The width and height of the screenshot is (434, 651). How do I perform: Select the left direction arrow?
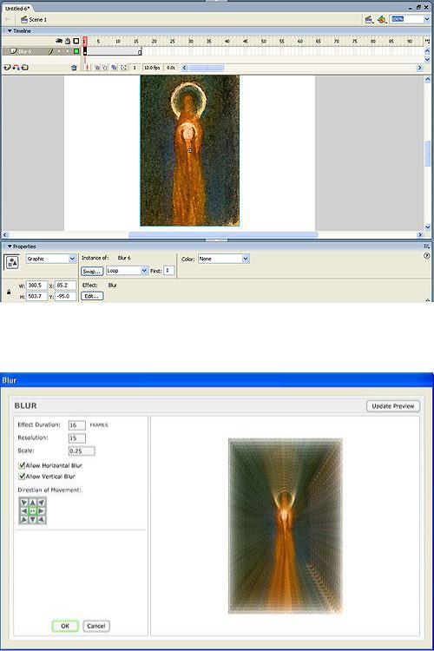[24, 511]
